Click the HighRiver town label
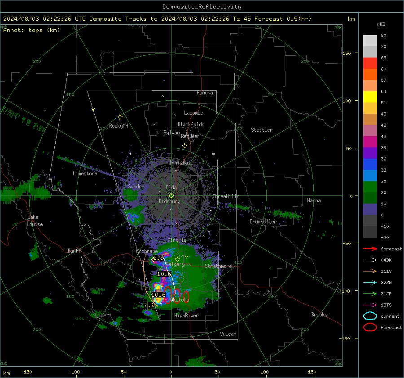The image size is (404, 378). (186, 316)
